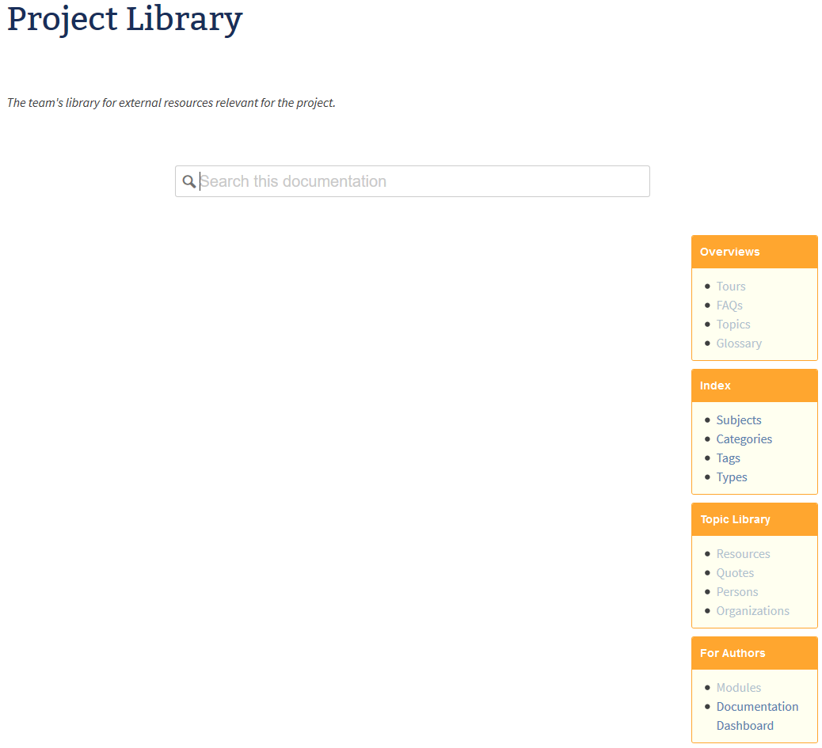The image size is (822, 748).
Task: Go to the Persons list
Action: click(737, 592)
